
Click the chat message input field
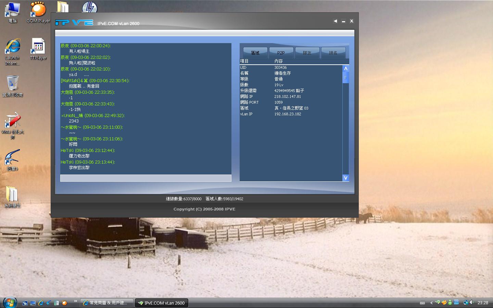(x=146, y=178)
